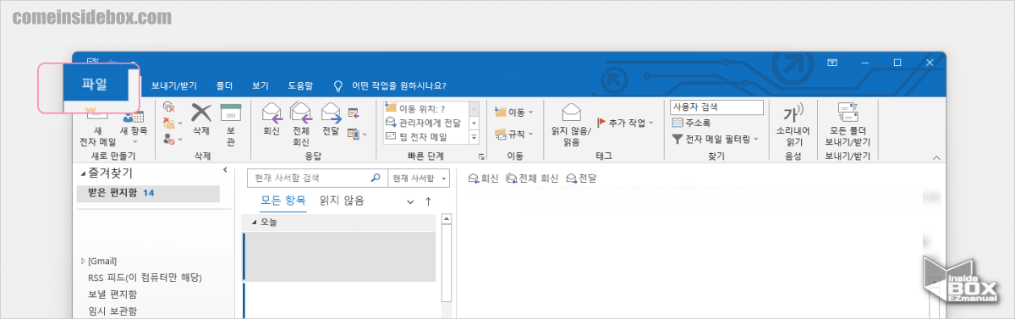Select the first message under 오늘
Image resolution: width=1015 pixels, height=319 pixels.
339,256
